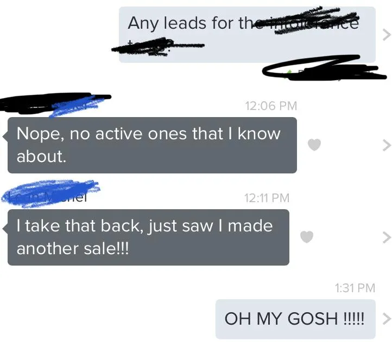The image size is (392, 342).
Task: Click the blacked-out second line of first message
Action: [158, 47]
